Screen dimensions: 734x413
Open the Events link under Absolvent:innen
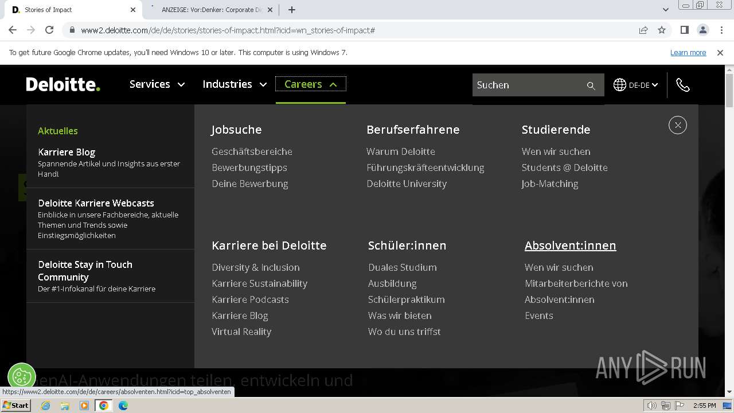(x=539, y=315)
